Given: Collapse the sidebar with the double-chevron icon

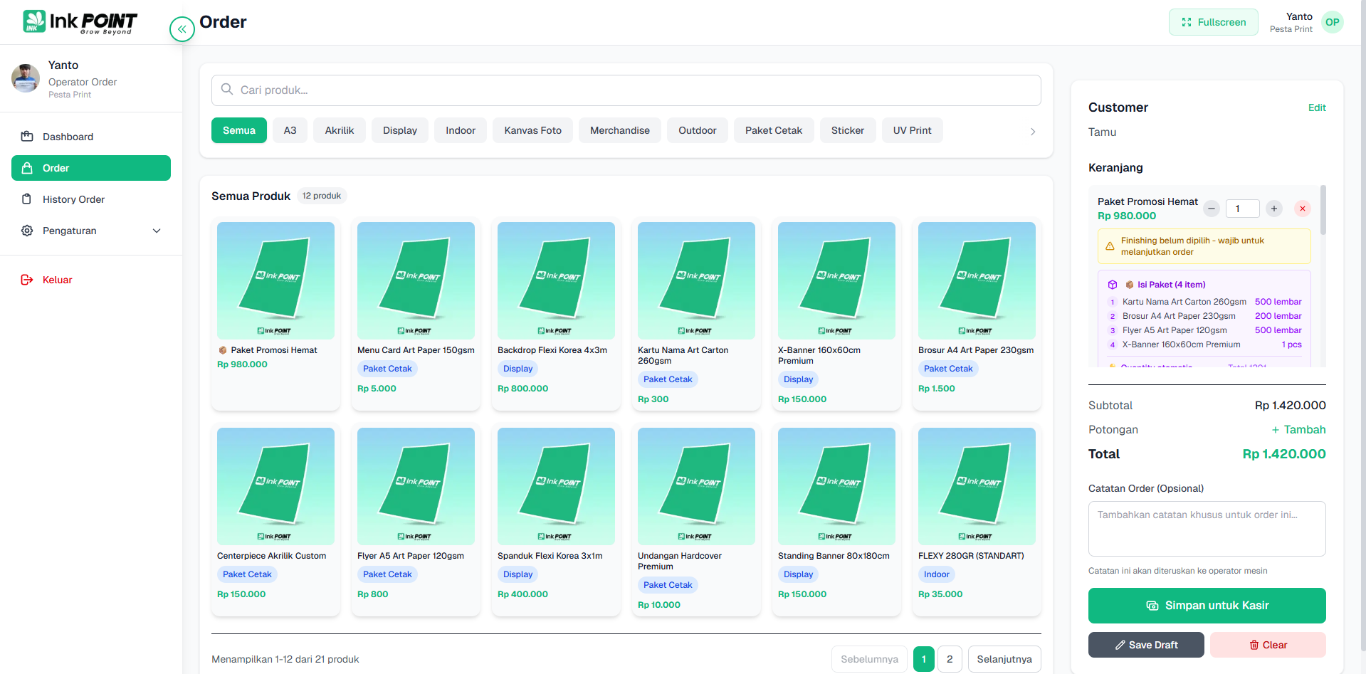Looking at the screenshot, I should point(182,29).
